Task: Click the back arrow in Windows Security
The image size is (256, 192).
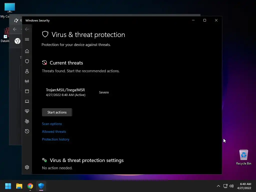Action: coord(27,29)
